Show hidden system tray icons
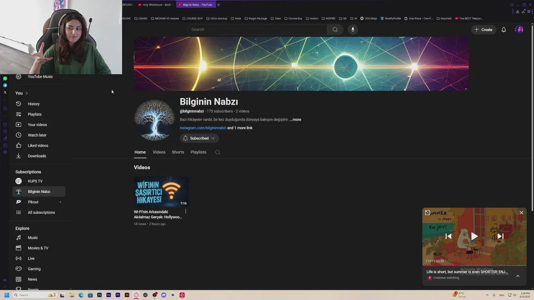Image resolution: width=534 pixels, height=300 pixels. (488, 295)
